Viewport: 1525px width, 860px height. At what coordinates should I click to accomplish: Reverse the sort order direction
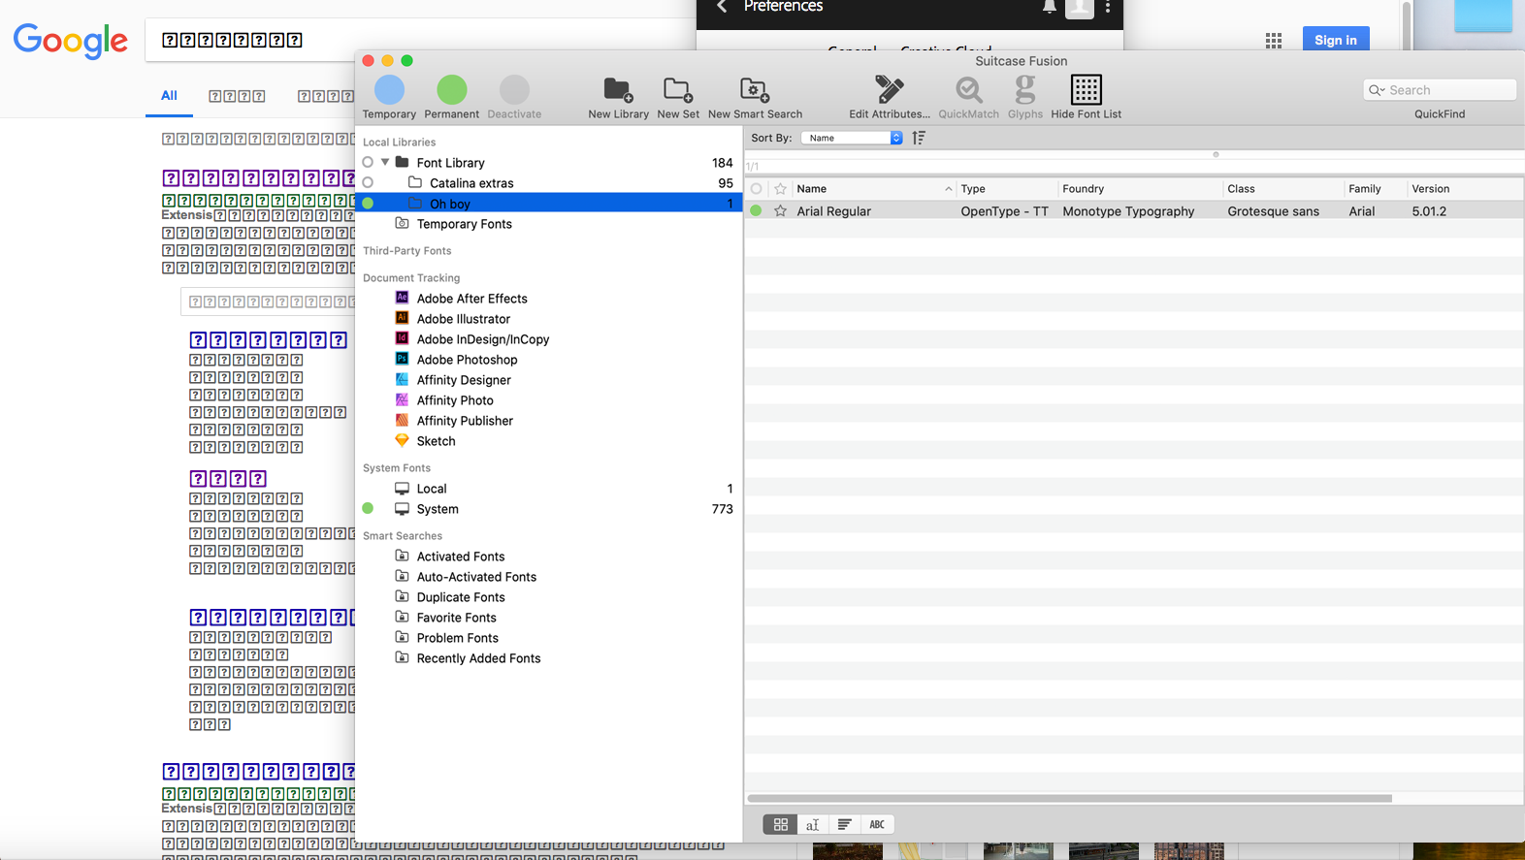919,138
